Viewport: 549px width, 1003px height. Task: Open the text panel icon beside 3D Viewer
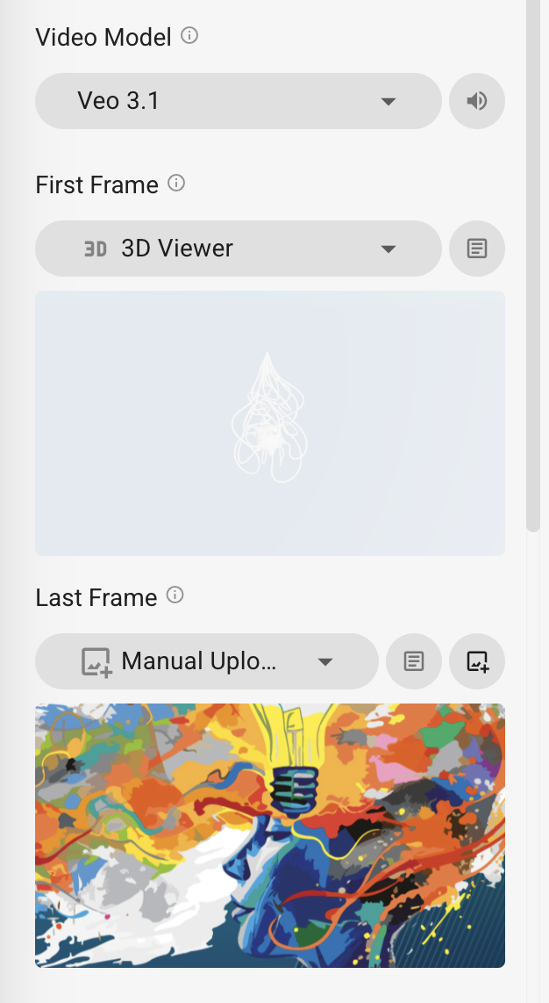pos(477,249)
